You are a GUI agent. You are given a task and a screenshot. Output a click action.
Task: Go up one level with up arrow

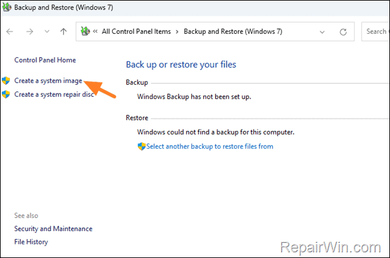[63, 31]
